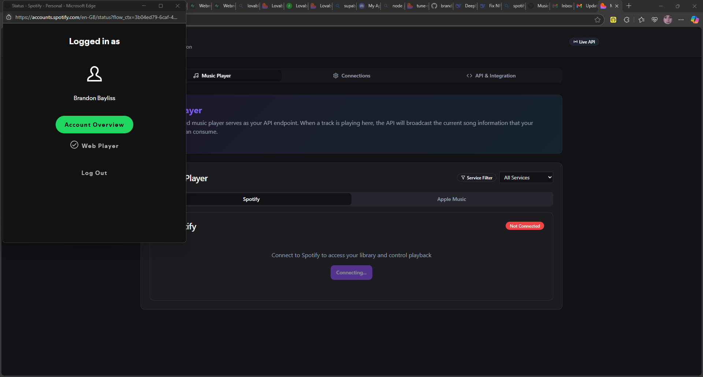Click the Service Filter label
703x377 pixels.
coord(477,178)
